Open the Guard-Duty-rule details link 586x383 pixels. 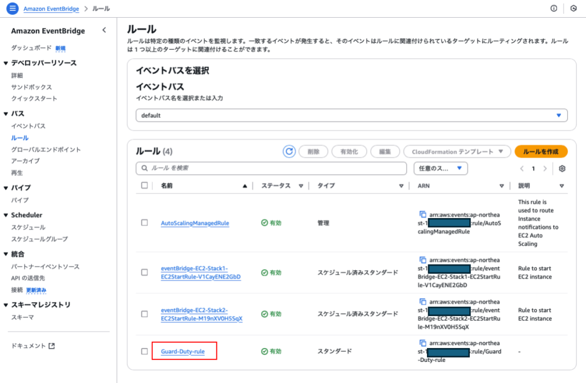(183, 351)
